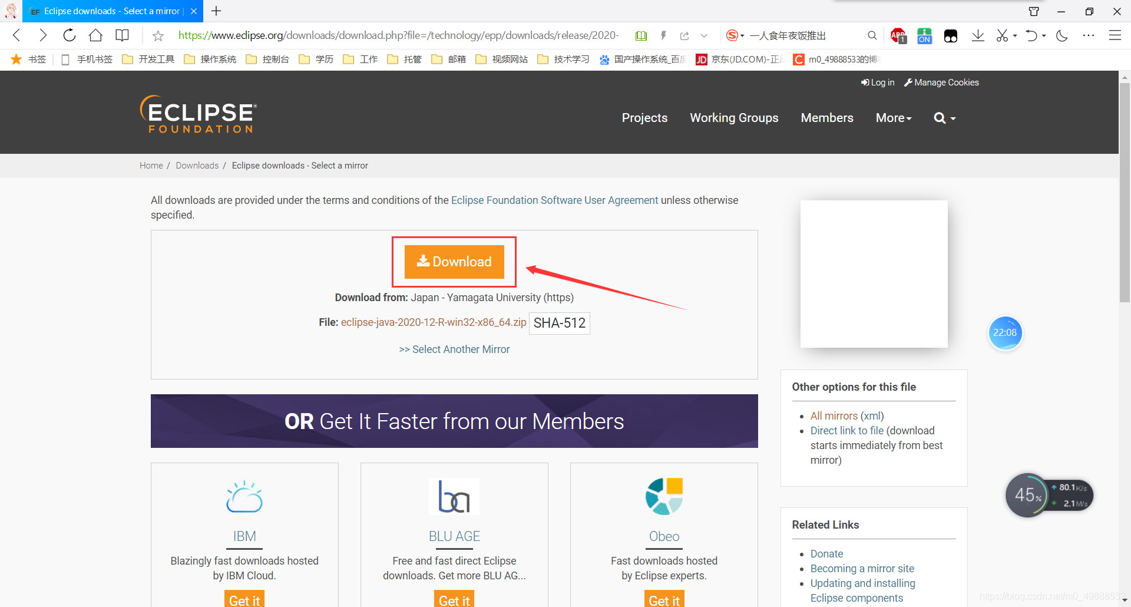Open the 视频网站 bookmark folder
This screenshot has width=1131, height=607.
point(502,59)
